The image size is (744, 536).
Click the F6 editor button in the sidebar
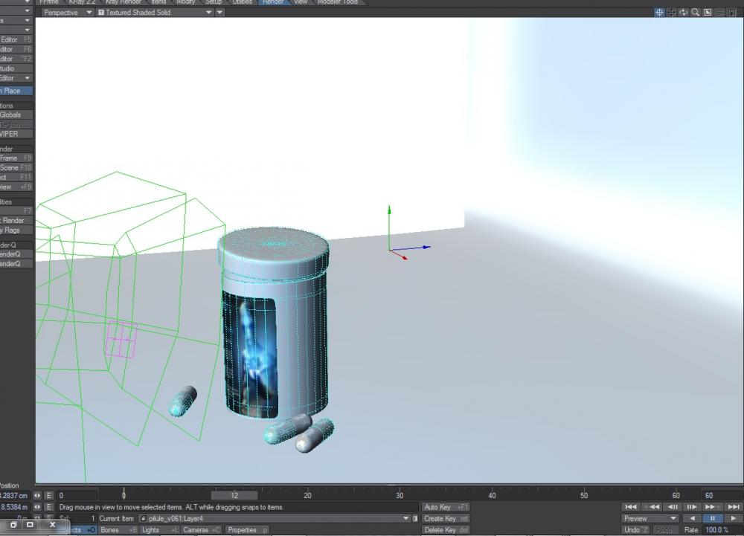pyautogui.click(x=16, y=49)
